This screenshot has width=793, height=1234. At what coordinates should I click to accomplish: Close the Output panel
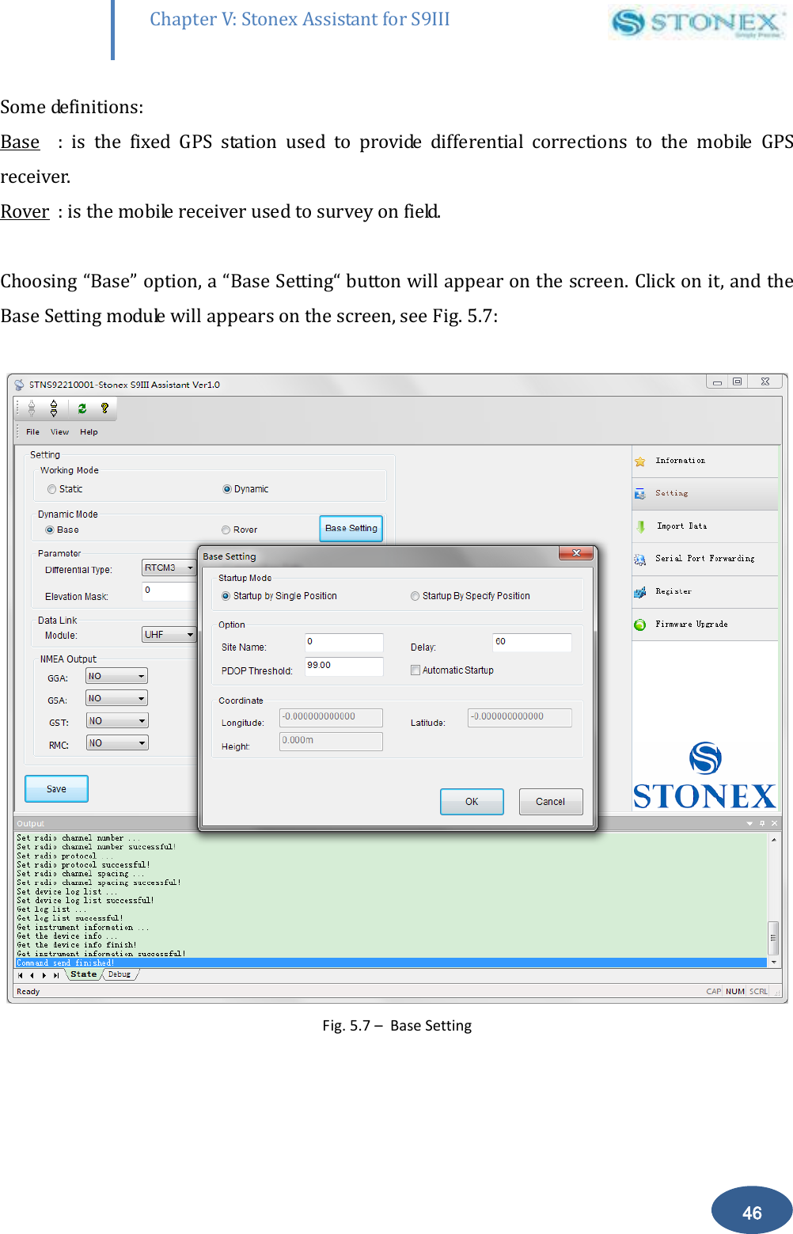pos(774,823)
